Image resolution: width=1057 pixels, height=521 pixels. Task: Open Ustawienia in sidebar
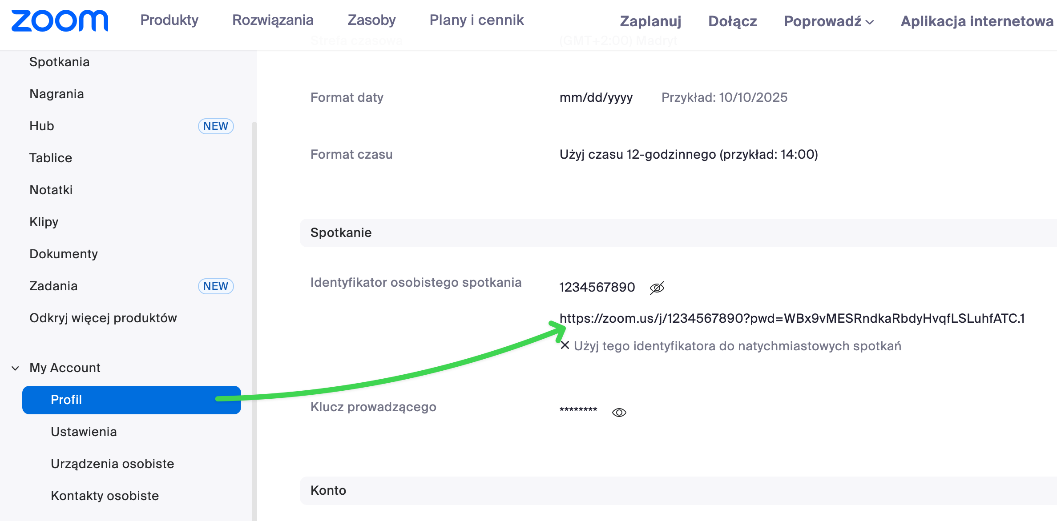(x=84, y=432)
